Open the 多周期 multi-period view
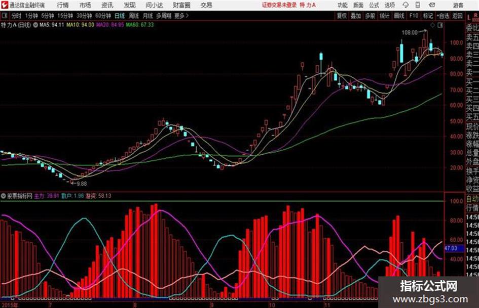Image resolution: width=479 pixels, height=308 pixels. (164, 16)
